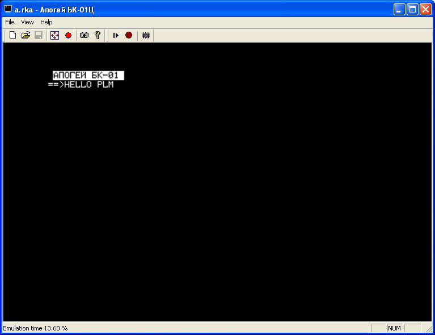This screenshot has width=435, height=335.
Task: Click the NUM indicator in the status bar
Action: (394, 328)
